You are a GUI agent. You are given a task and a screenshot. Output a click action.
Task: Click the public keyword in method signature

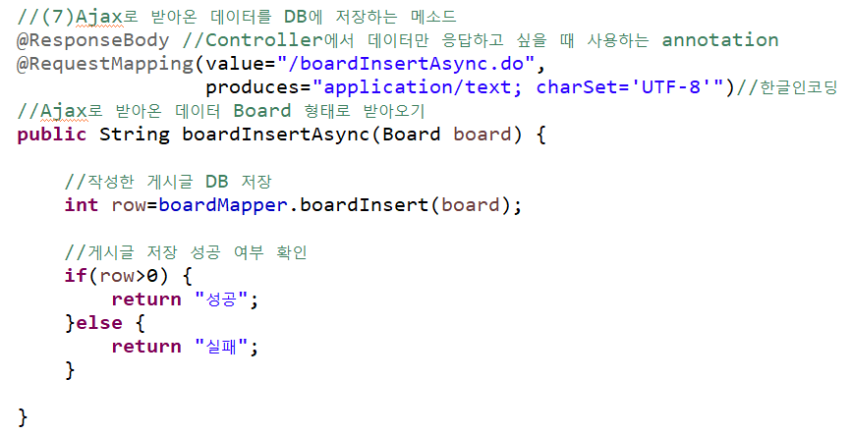click(51, 134)
